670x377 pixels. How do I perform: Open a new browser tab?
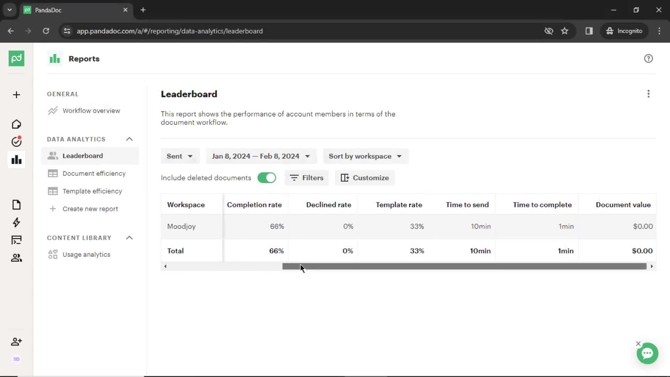coord(143,10)
